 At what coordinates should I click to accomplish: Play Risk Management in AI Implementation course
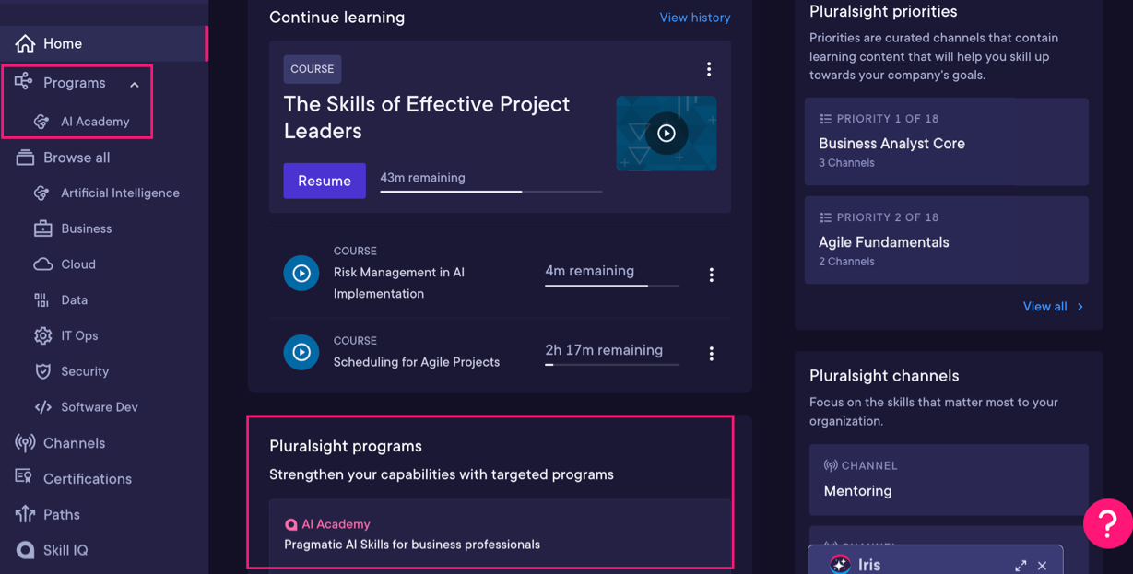click(x=301, y=273)
